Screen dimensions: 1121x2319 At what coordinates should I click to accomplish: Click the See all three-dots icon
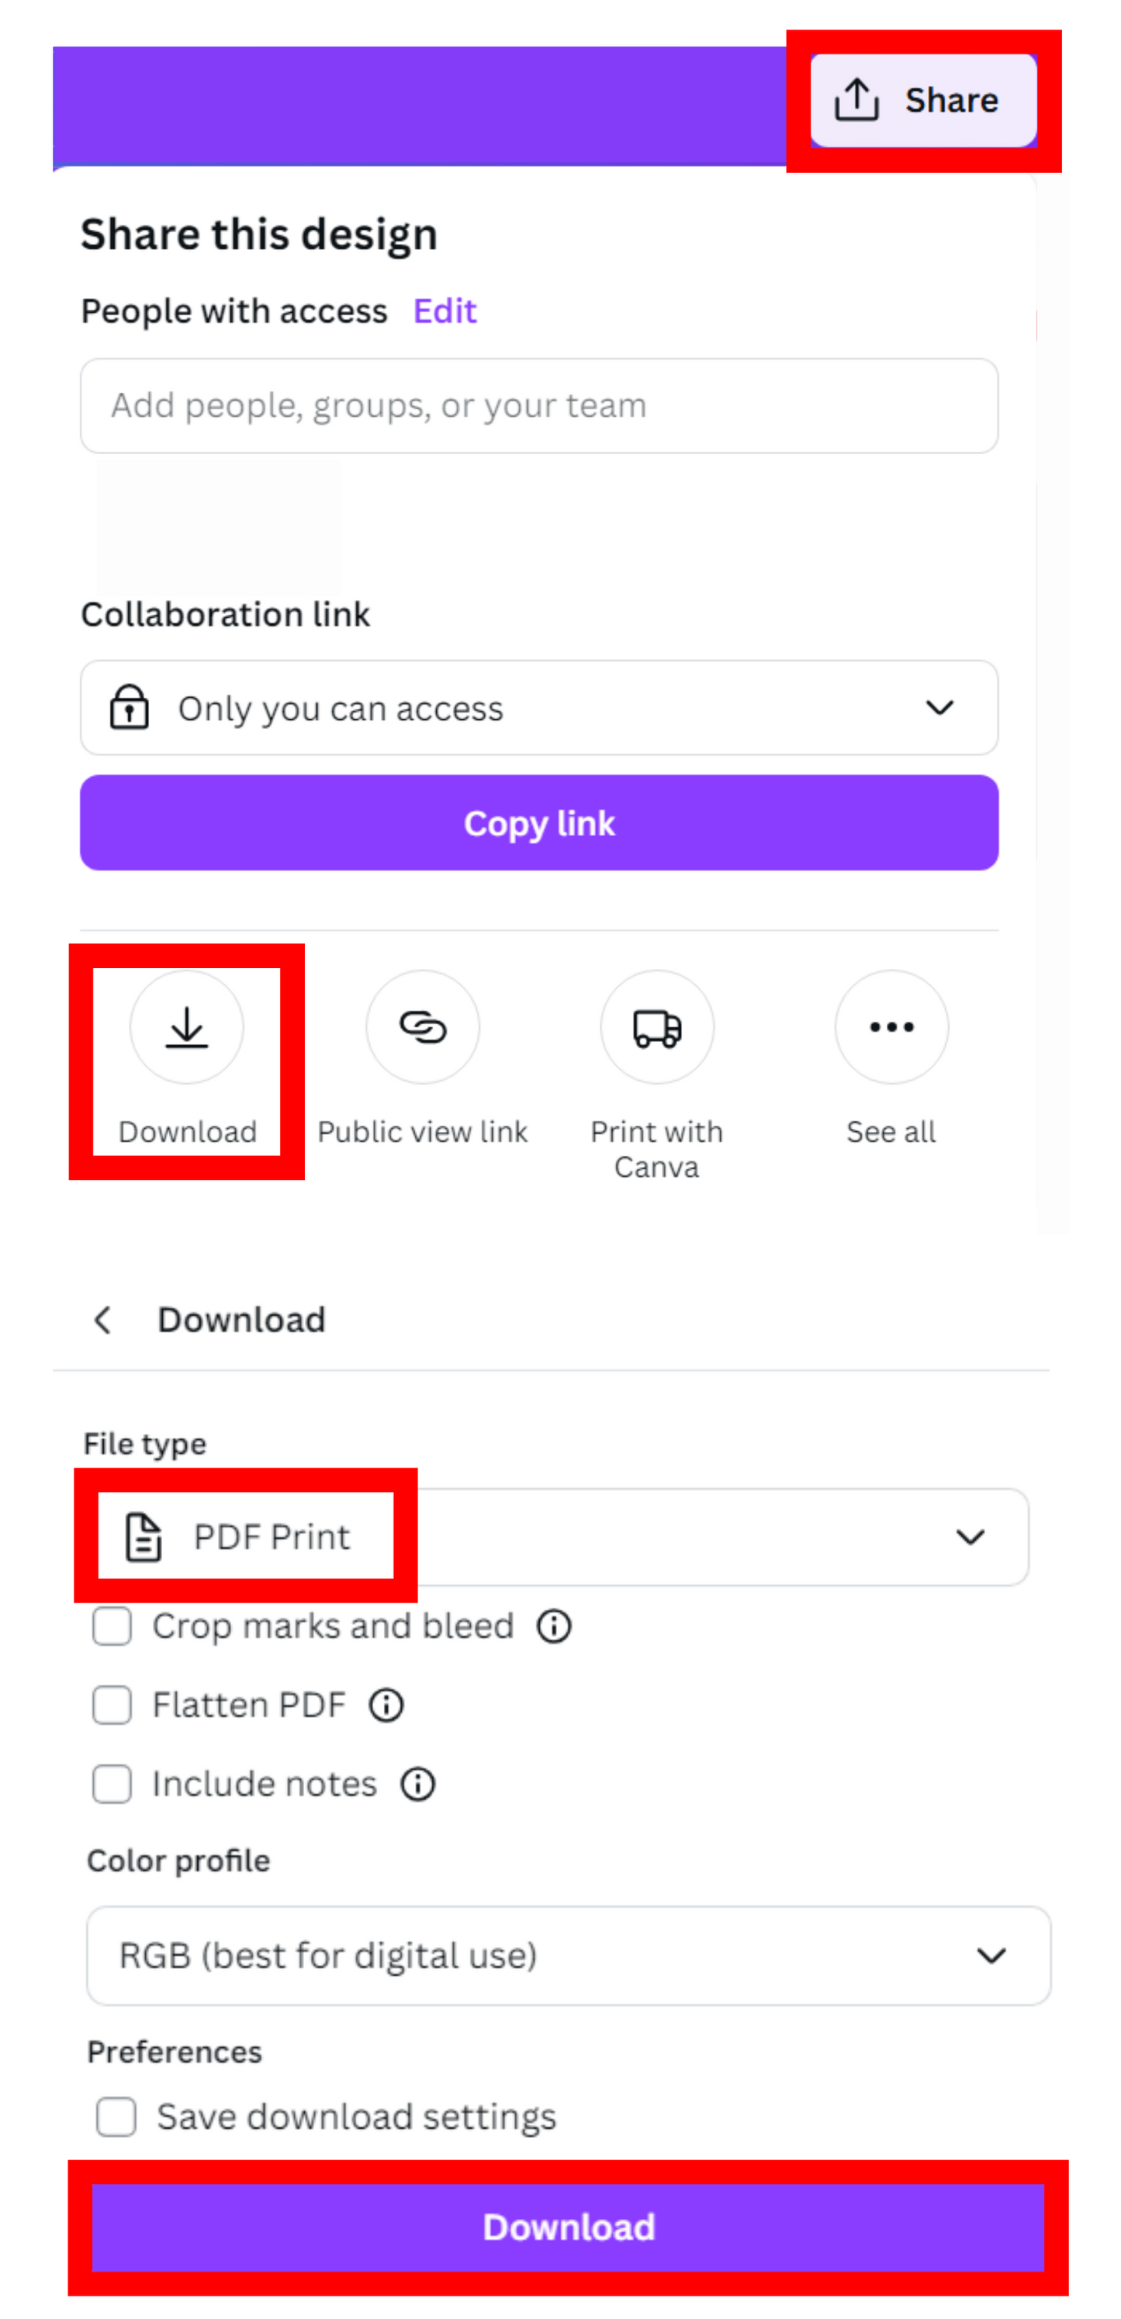click(x=891, y=1027)
